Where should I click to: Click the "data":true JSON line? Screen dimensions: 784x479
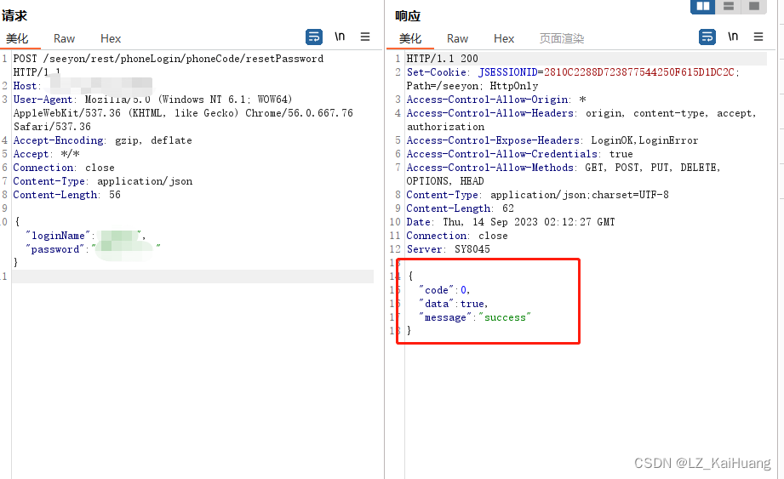tap(453, 304)
